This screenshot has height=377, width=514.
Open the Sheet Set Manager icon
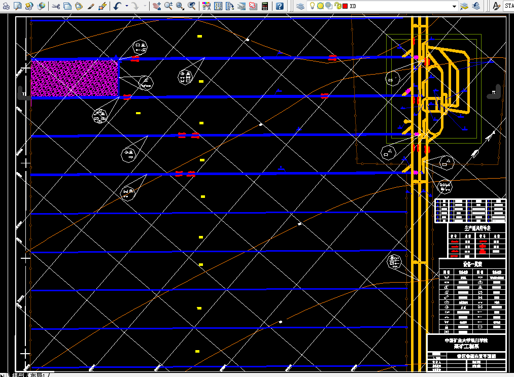[x=242, y=6]
